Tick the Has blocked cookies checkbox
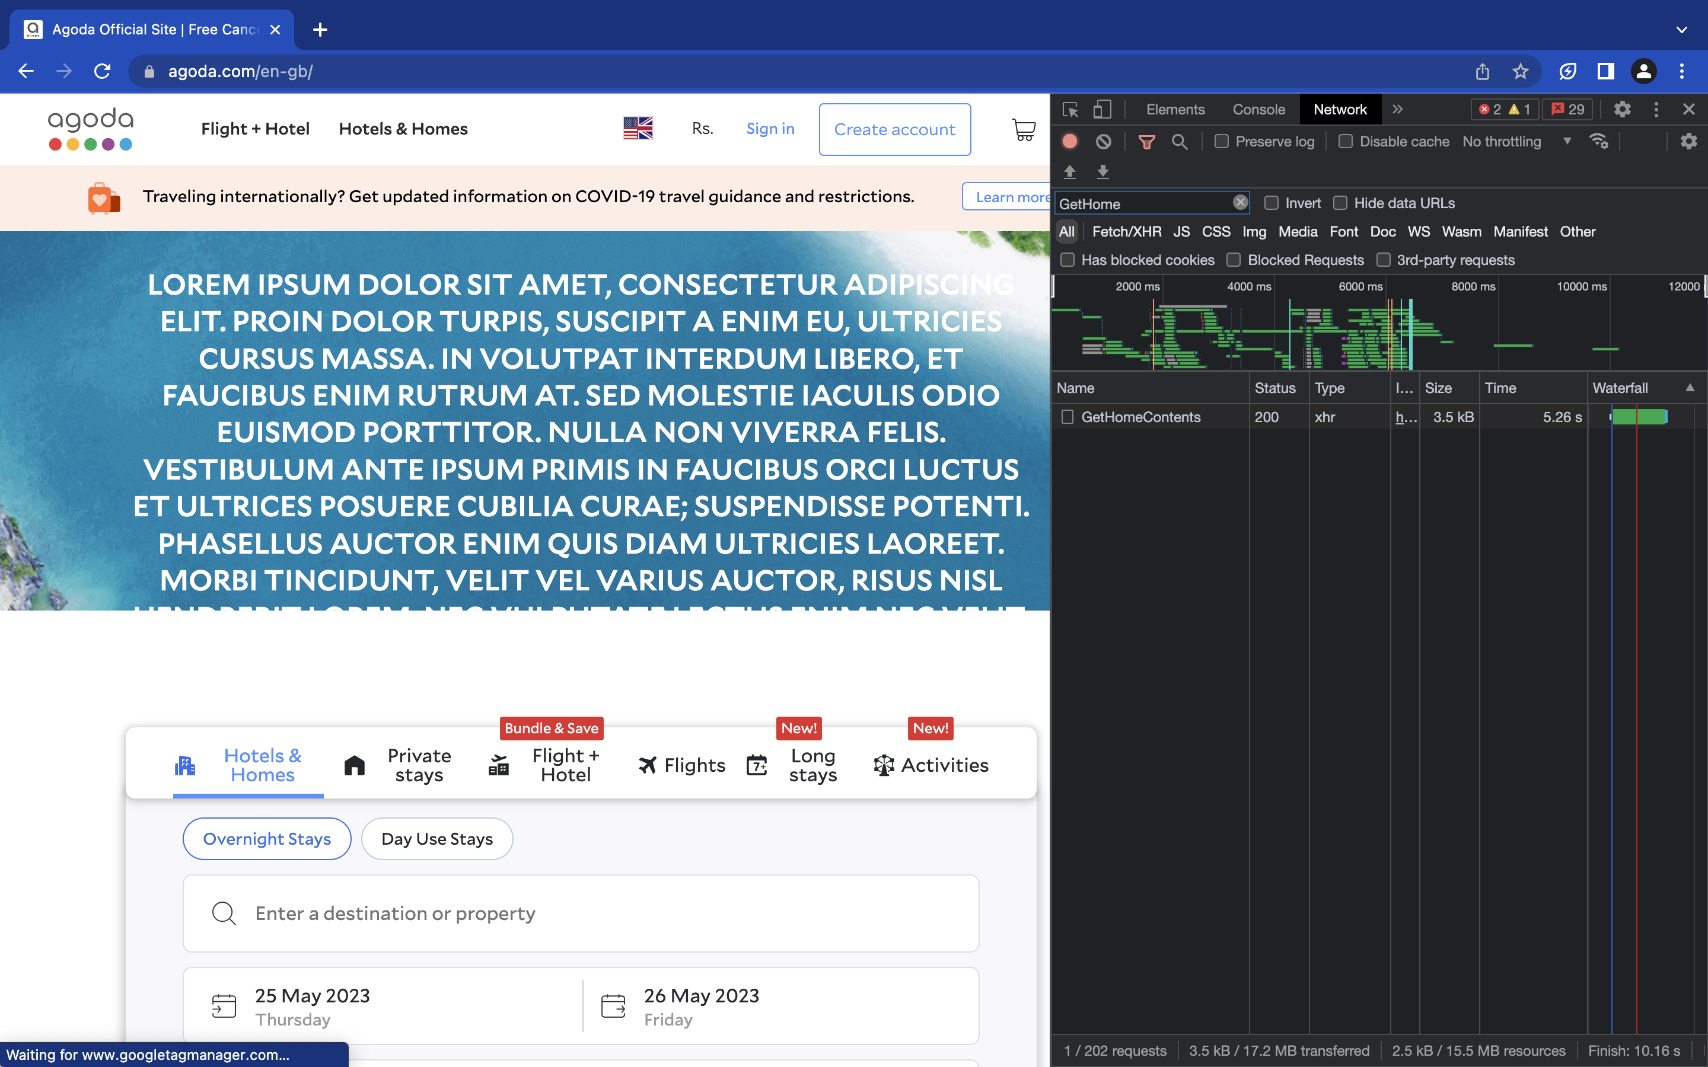 (1068, 260)
